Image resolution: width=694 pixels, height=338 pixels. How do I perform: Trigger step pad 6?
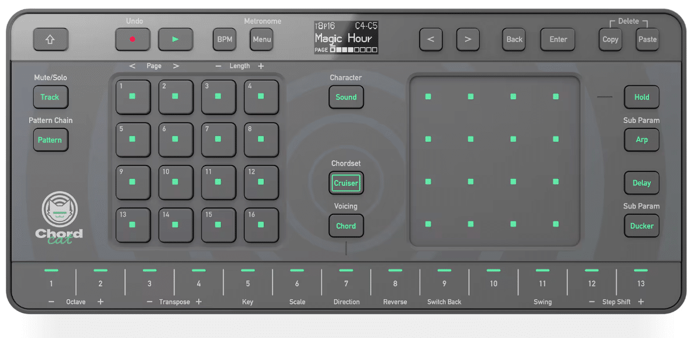click(176, 140)
